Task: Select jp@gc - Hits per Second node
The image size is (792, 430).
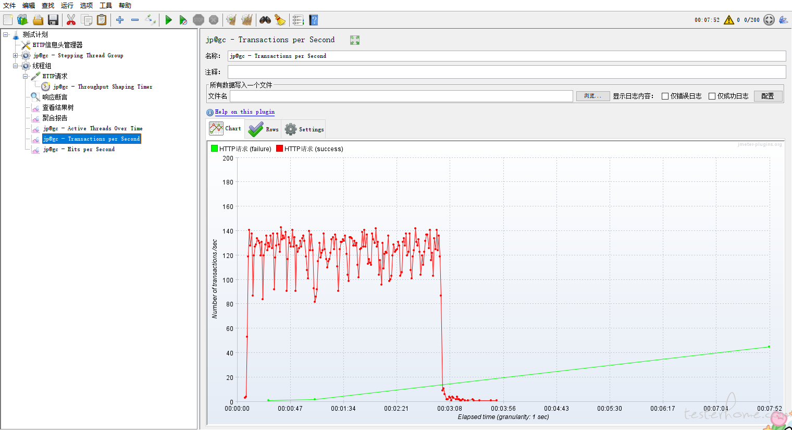Action: [79, 149]
